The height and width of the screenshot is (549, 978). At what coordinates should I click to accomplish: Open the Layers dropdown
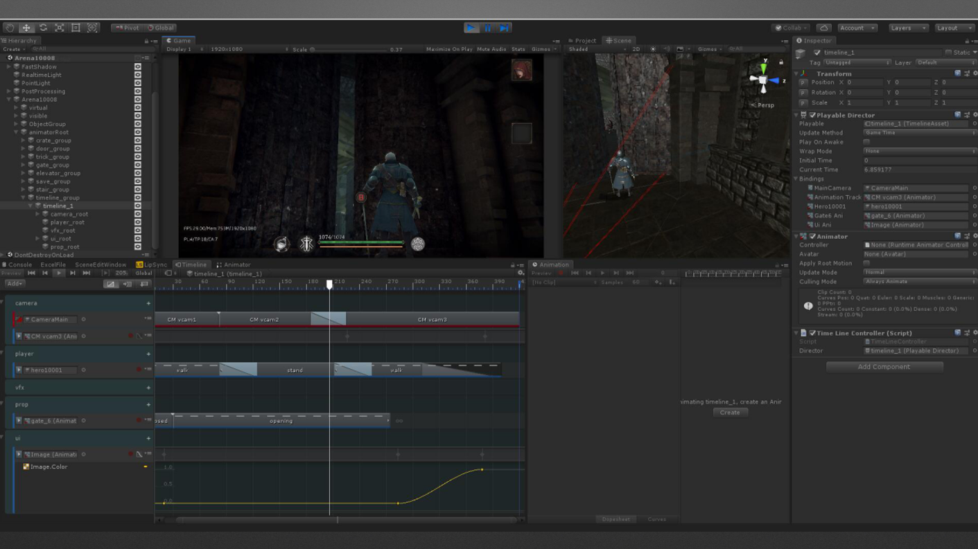(x=908, y=28)
